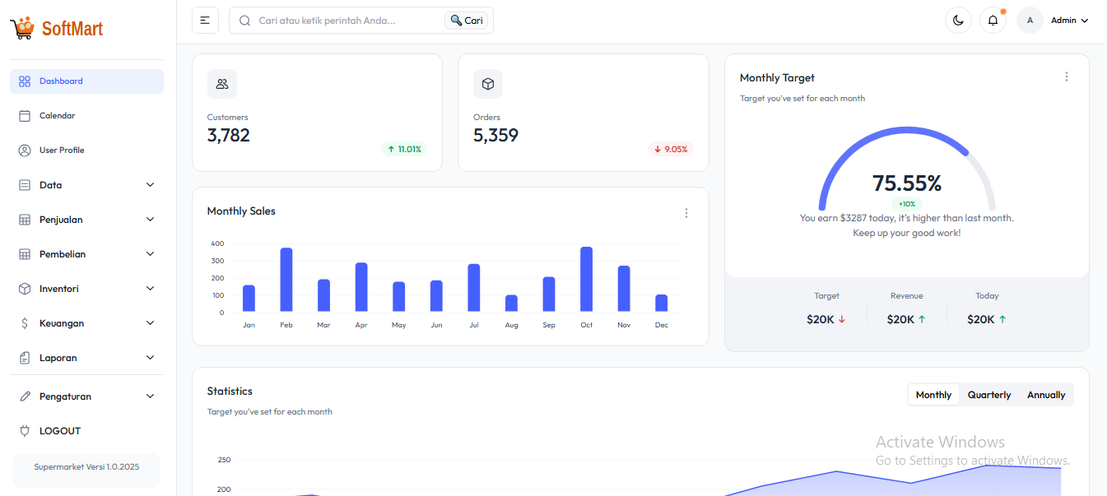Click the 75.55% target progress gauge
Screen dimensions: 1107x496
[906, 183]
